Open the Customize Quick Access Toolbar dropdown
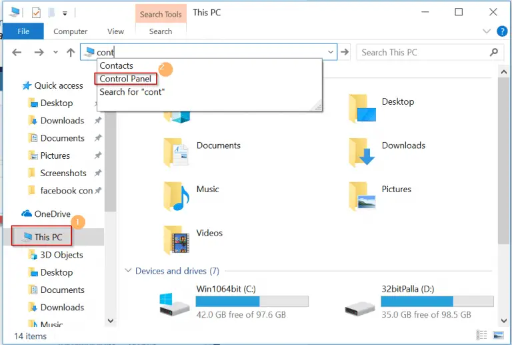 [x=65, y=13]
